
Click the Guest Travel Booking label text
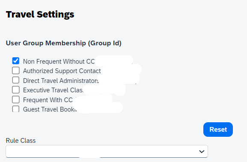50,109
